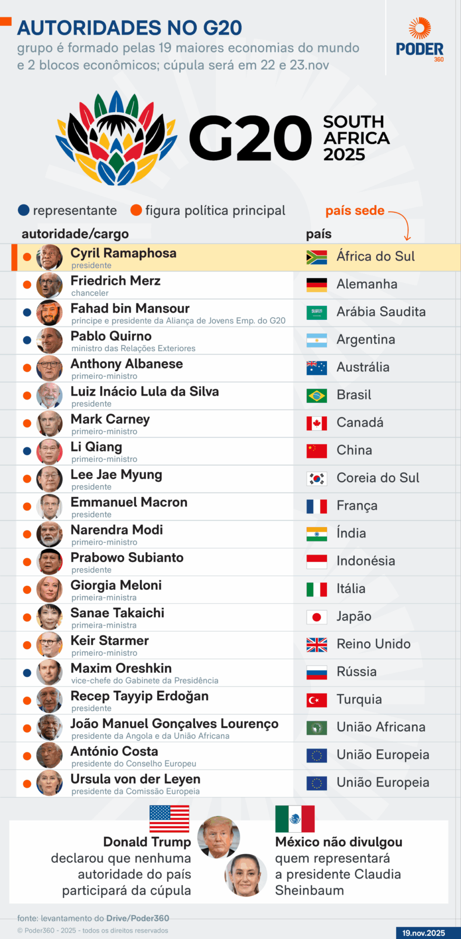Click the orange figura política principal dot
This screenshot has height=939, width=461.
[136, 210]
